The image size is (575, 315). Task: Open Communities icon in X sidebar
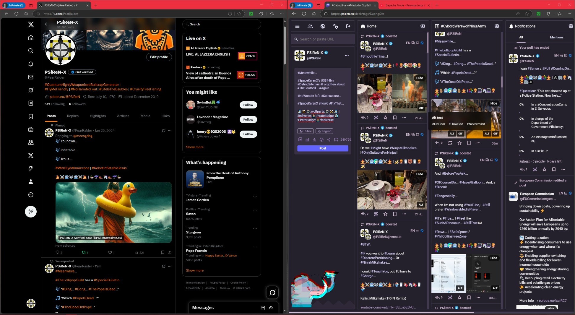click(x=31, y=142)
